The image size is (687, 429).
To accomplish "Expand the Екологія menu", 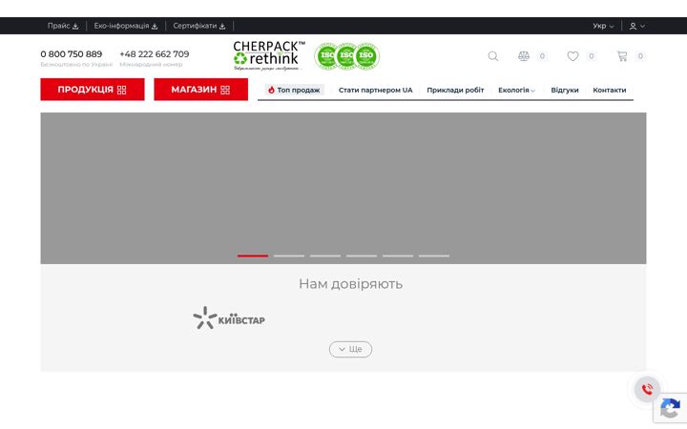I will 516,91.
